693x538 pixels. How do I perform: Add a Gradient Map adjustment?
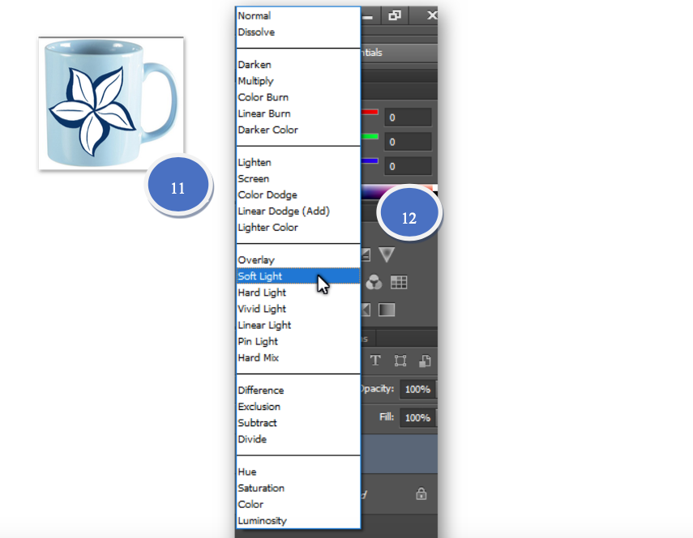pyautogui.click(x=387, y=310)
